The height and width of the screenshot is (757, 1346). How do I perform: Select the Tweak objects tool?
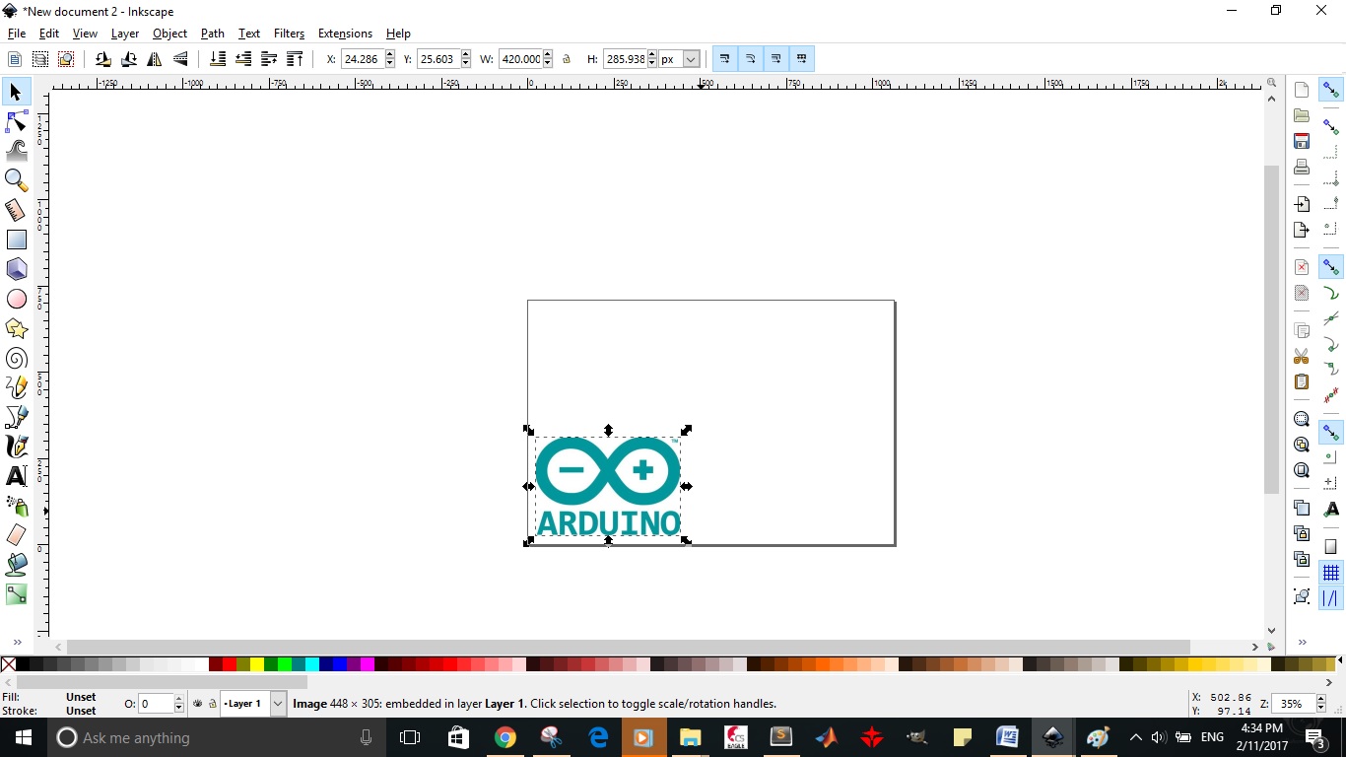[x=17, y=151]
